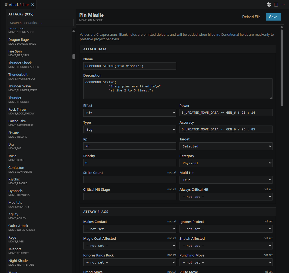Click the main editor scroll-up arrow

point(282,27)
